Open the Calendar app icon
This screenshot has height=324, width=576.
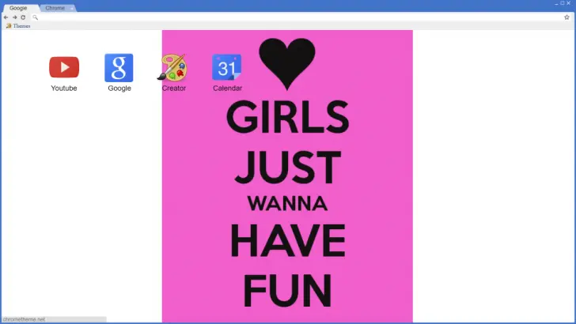227,68
